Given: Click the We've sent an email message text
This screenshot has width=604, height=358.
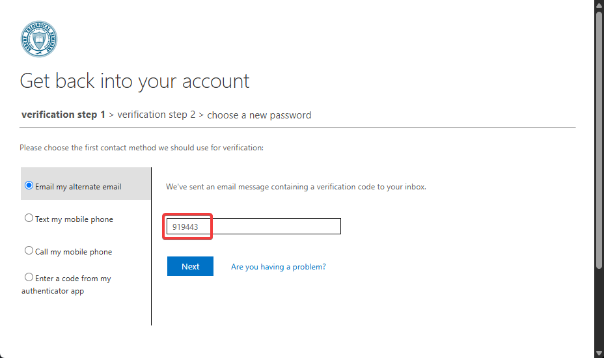Looking at the screenshot, I should (295, 187).
